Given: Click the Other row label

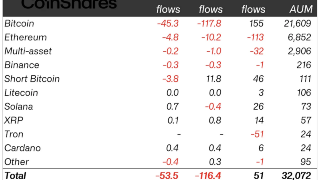Looking at the screenshot, I should click(x=16, y=162).
